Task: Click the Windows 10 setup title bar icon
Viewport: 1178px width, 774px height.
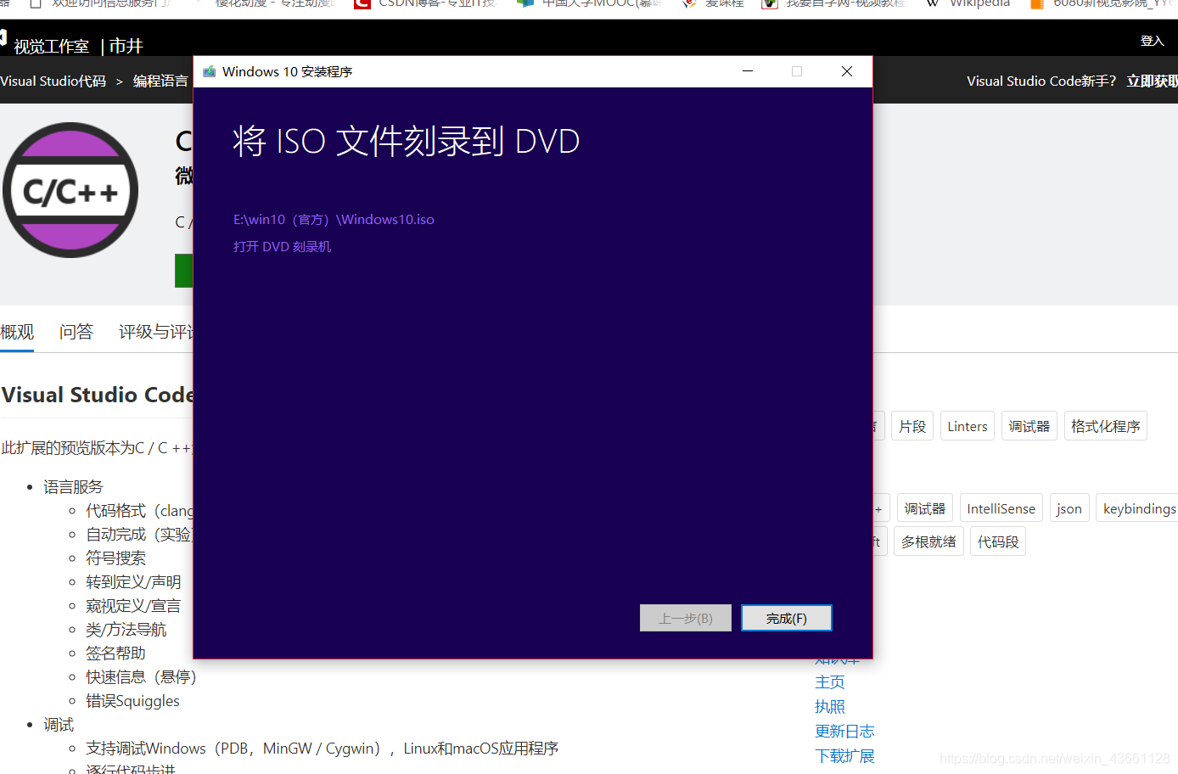Action: [x=209, y=71]
